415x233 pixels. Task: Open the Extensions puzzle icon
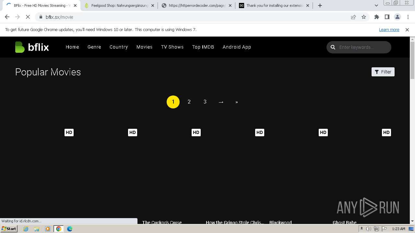(x=376, y=17)
